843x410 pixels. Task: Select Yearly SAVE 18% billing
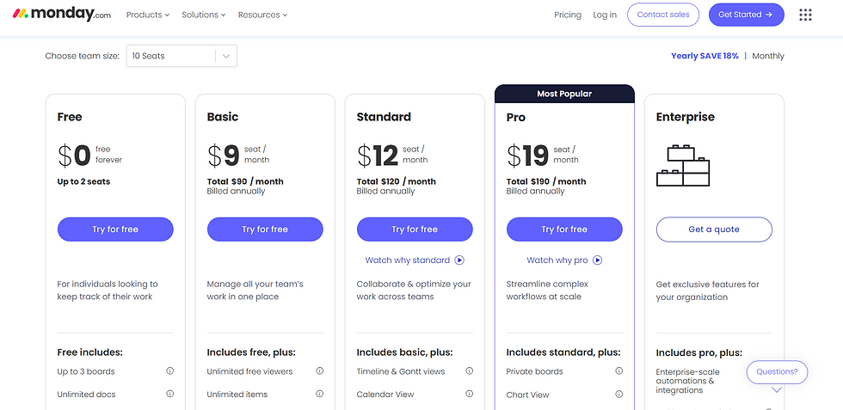coord(705,56)
